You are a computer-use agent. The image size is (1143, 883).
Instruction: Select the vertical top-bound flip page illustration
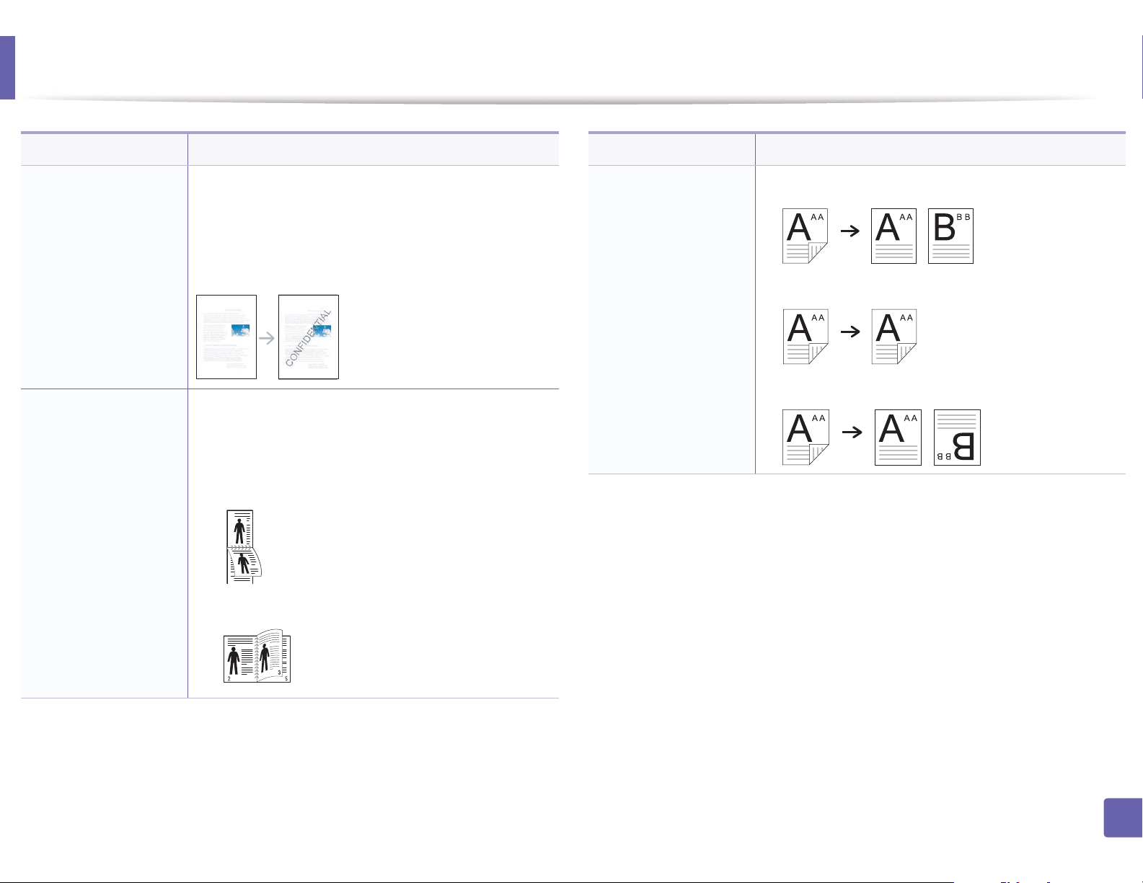[243, 546]
